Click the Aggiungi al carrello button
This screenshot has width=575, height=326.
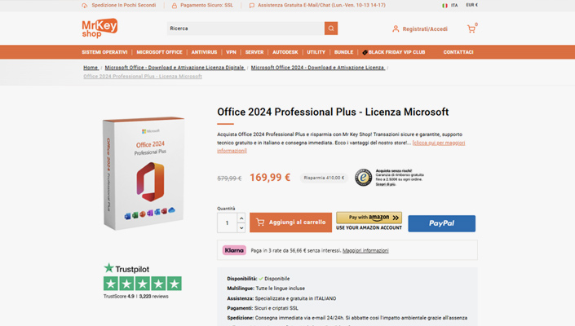(290, 222)
